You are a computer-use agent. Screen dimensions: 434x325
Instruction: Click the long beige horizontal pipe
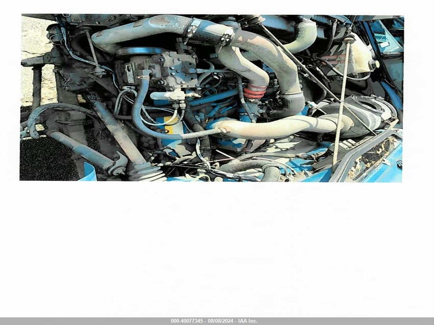(277, 126)
